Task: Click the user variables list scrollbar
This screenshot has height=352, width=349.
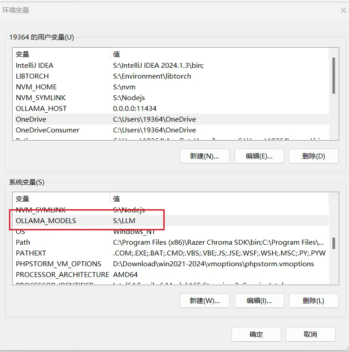Action: point(334,75)
